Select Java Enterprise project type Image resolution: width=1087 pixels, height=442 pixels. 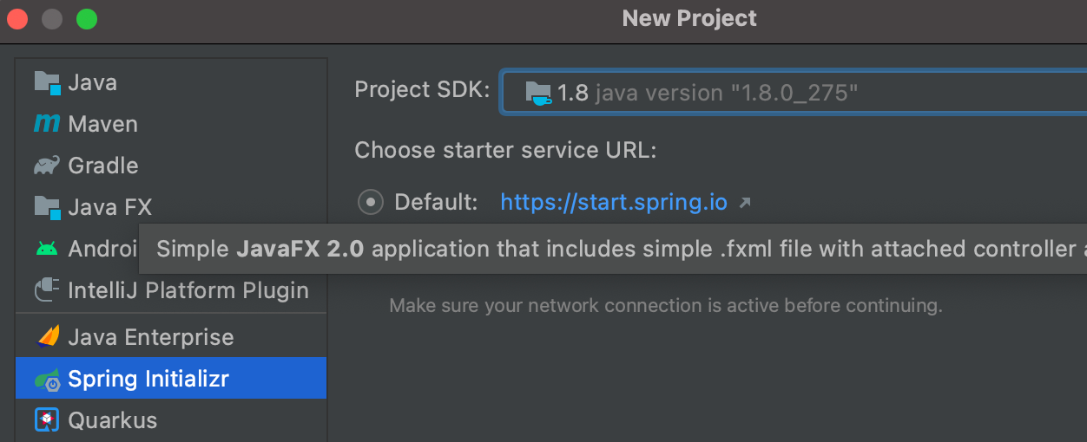[x=151, y=337]
